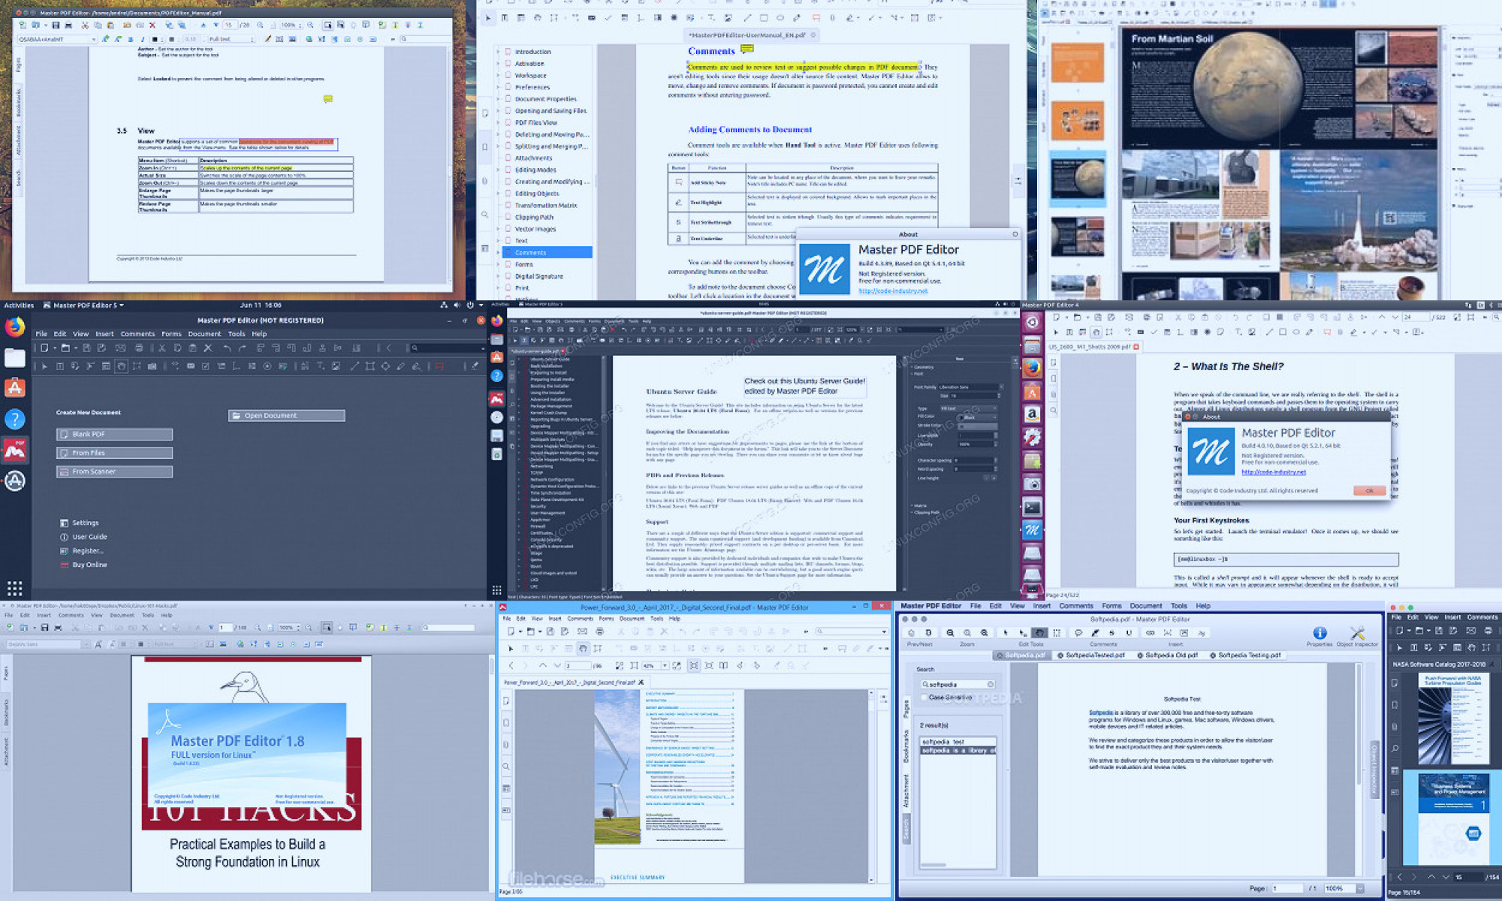The height and width of the screenshot is (901, 1502).
Task: Click the Buy Online link on the welcome screen
Action: coord(89,565)
